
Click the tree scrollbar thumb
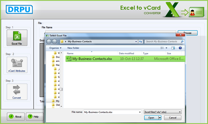click(61, 89)
